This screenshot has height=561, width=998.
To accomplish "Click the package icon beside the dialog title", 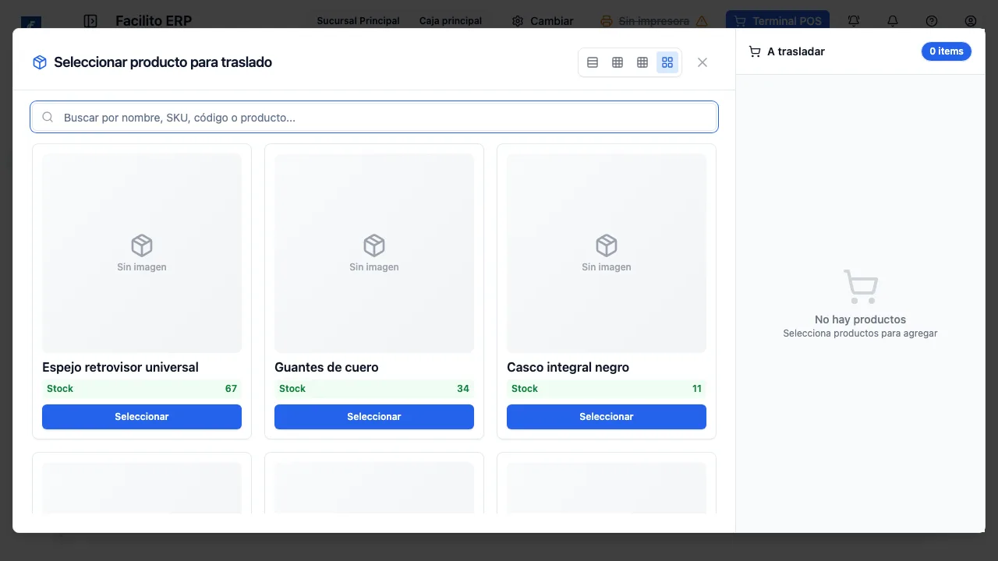I will click(x=40, y=62).
